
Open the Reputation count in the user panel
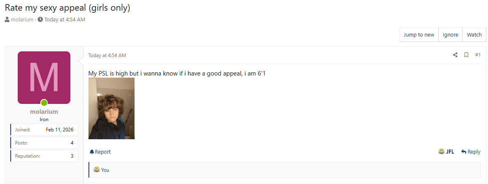coord(72,156)
